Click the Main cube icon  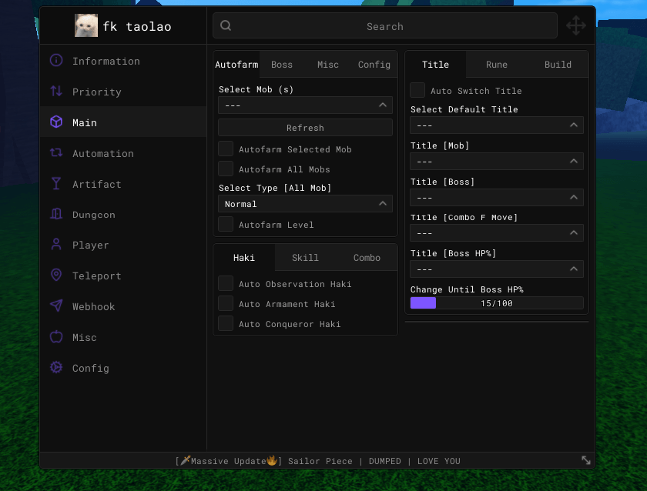click(x=56, y=122)
